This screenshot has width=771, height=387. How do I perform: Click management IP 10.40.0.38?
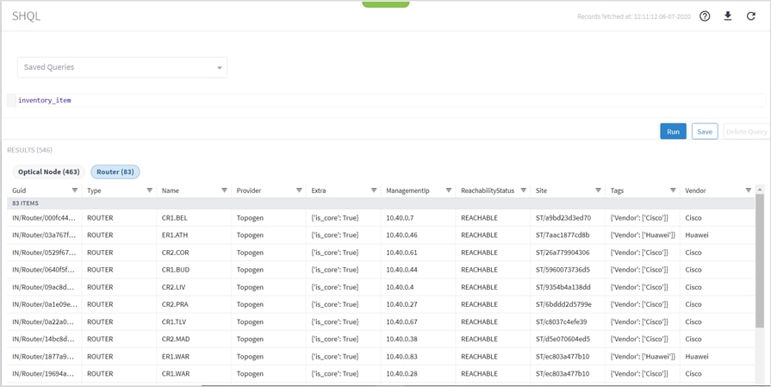click(401, 339)
